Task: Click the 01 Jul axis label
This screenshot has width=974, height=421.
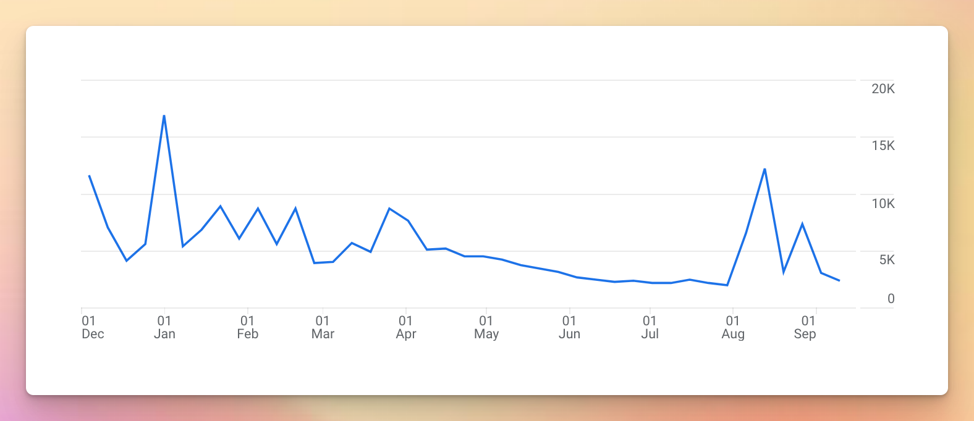Action: pyautogui.click(x=650, y=327)
